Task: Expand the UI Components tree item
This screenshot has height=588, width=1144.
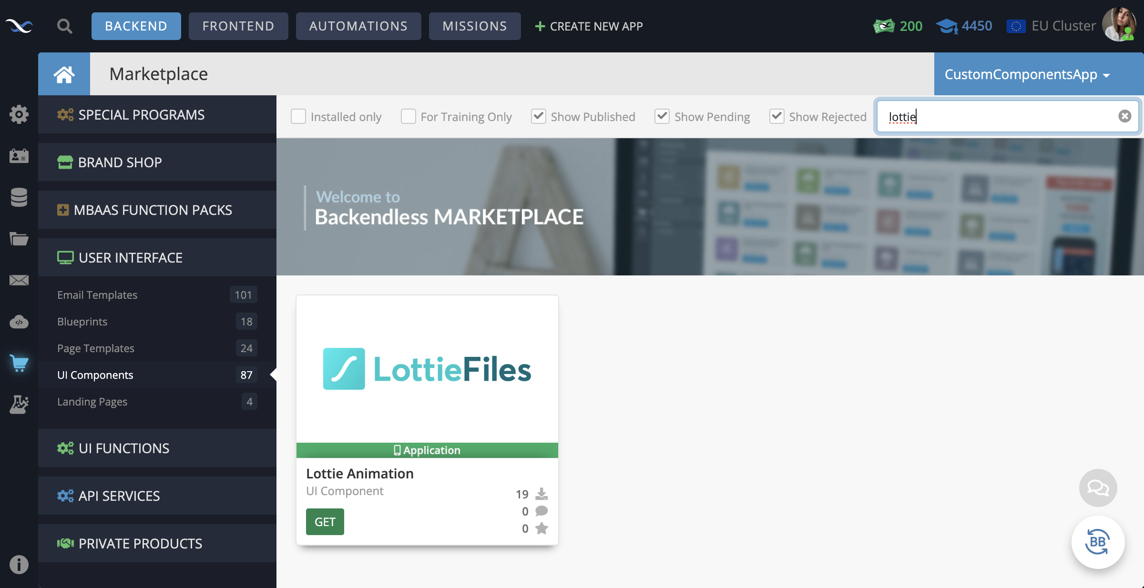Action: click(95, 374)
